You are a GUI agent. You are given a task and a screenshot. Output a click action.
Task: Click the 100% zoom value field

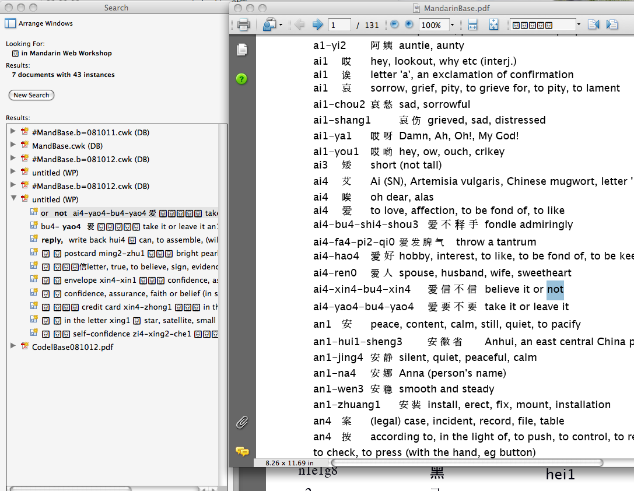[433, 25]
